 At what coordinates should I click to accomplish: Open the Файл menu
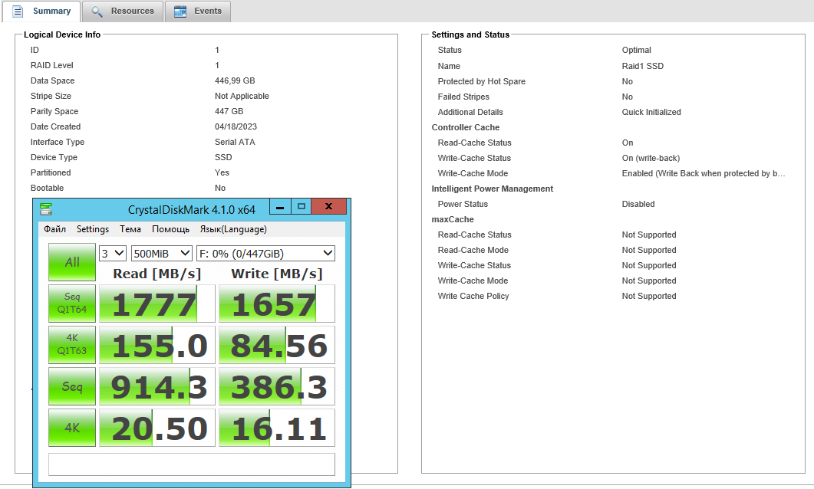pyautogui.click(x=54, y=229)
